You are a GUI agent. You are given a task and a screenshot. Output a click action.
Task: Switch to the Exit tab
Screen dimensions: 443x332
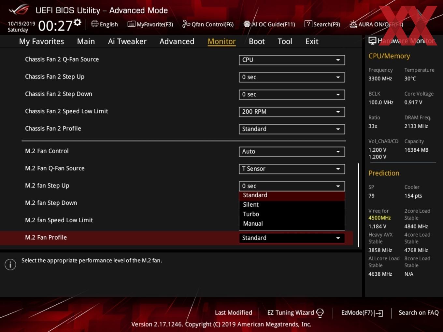(312, 41)
